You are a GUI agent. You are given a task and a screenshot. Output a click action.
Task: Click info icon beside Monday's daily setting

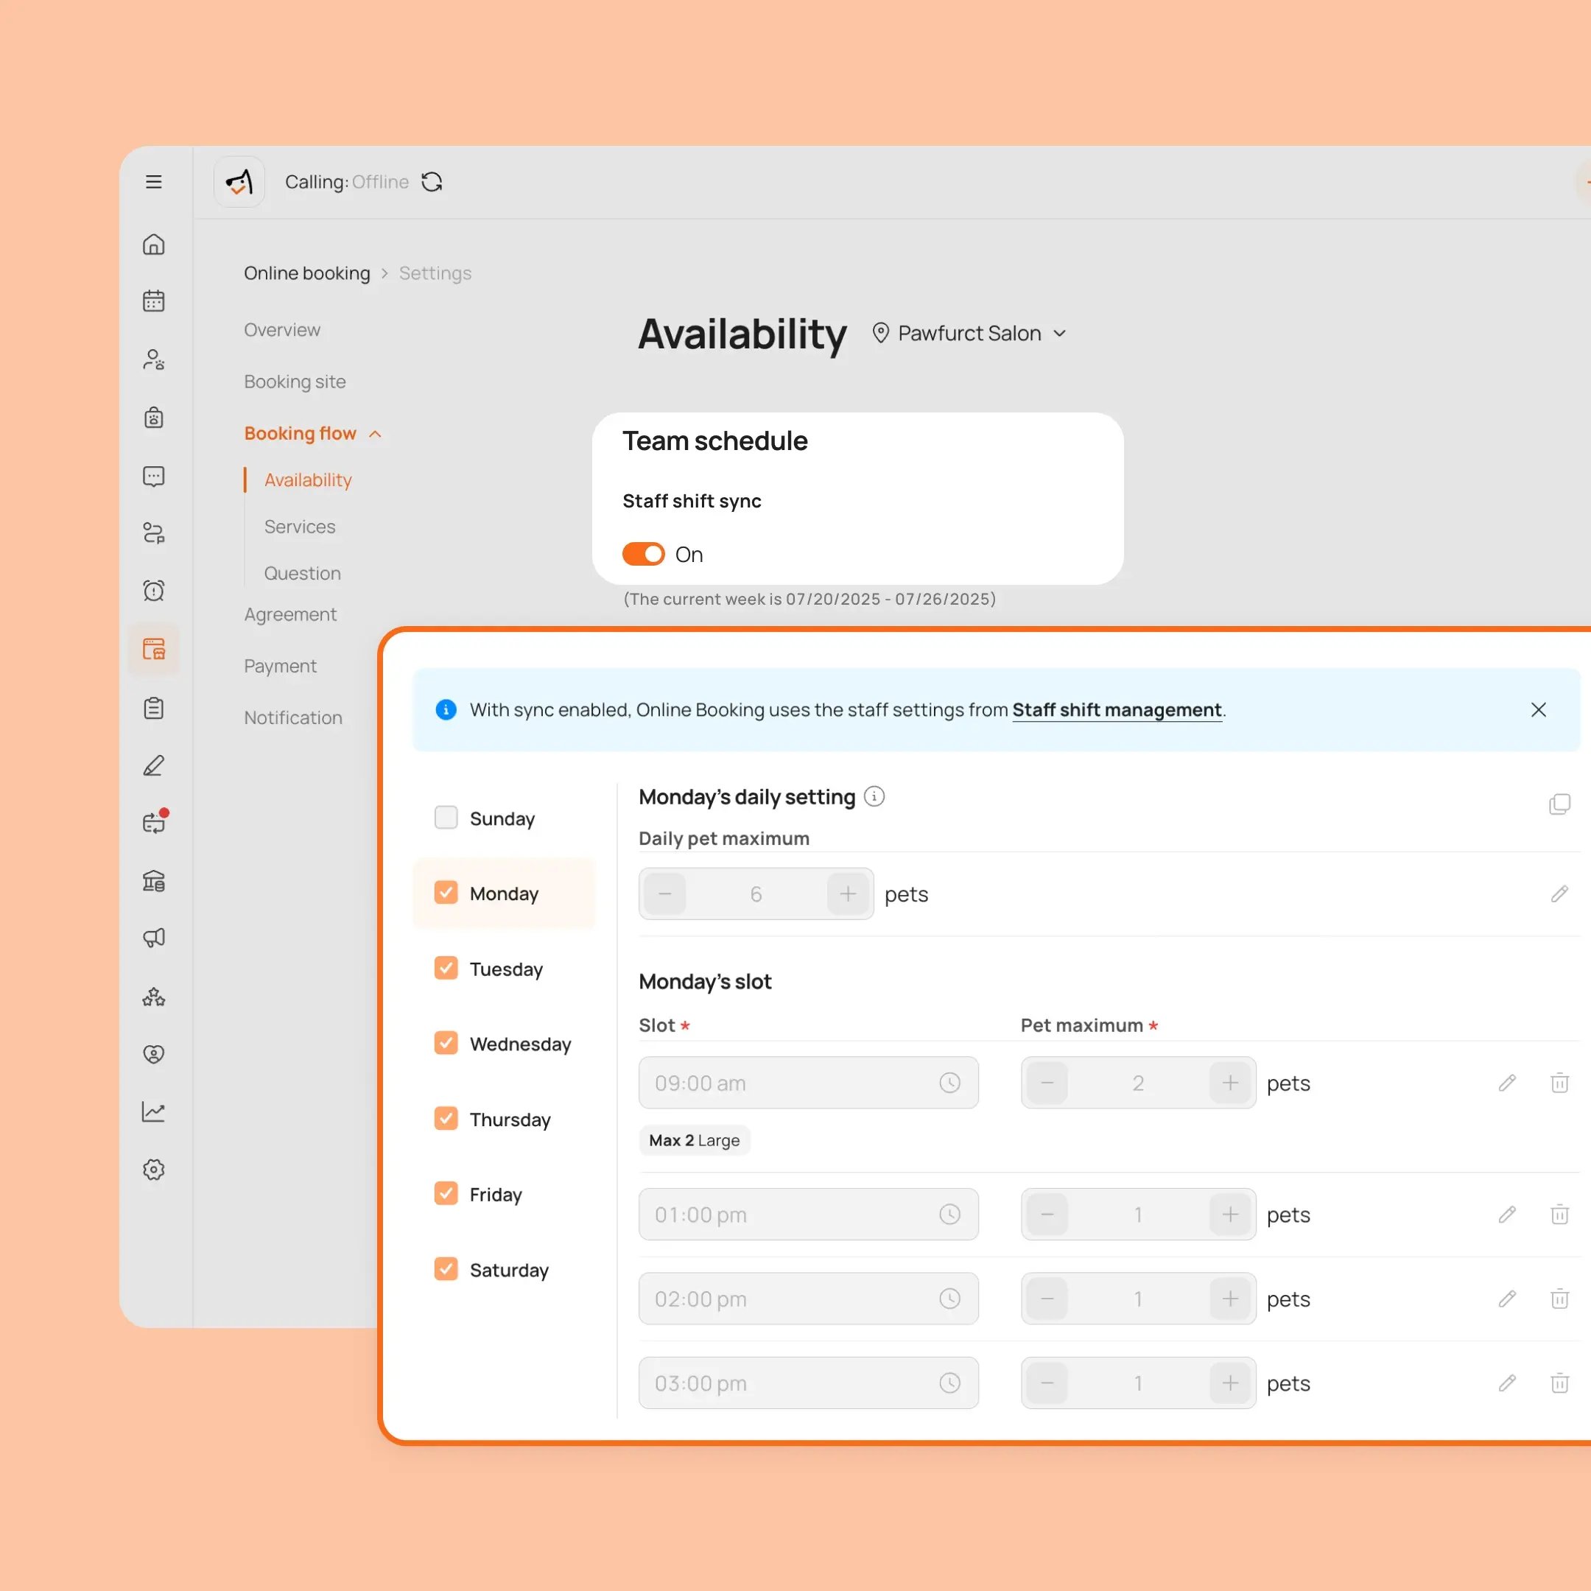[874, 796]
